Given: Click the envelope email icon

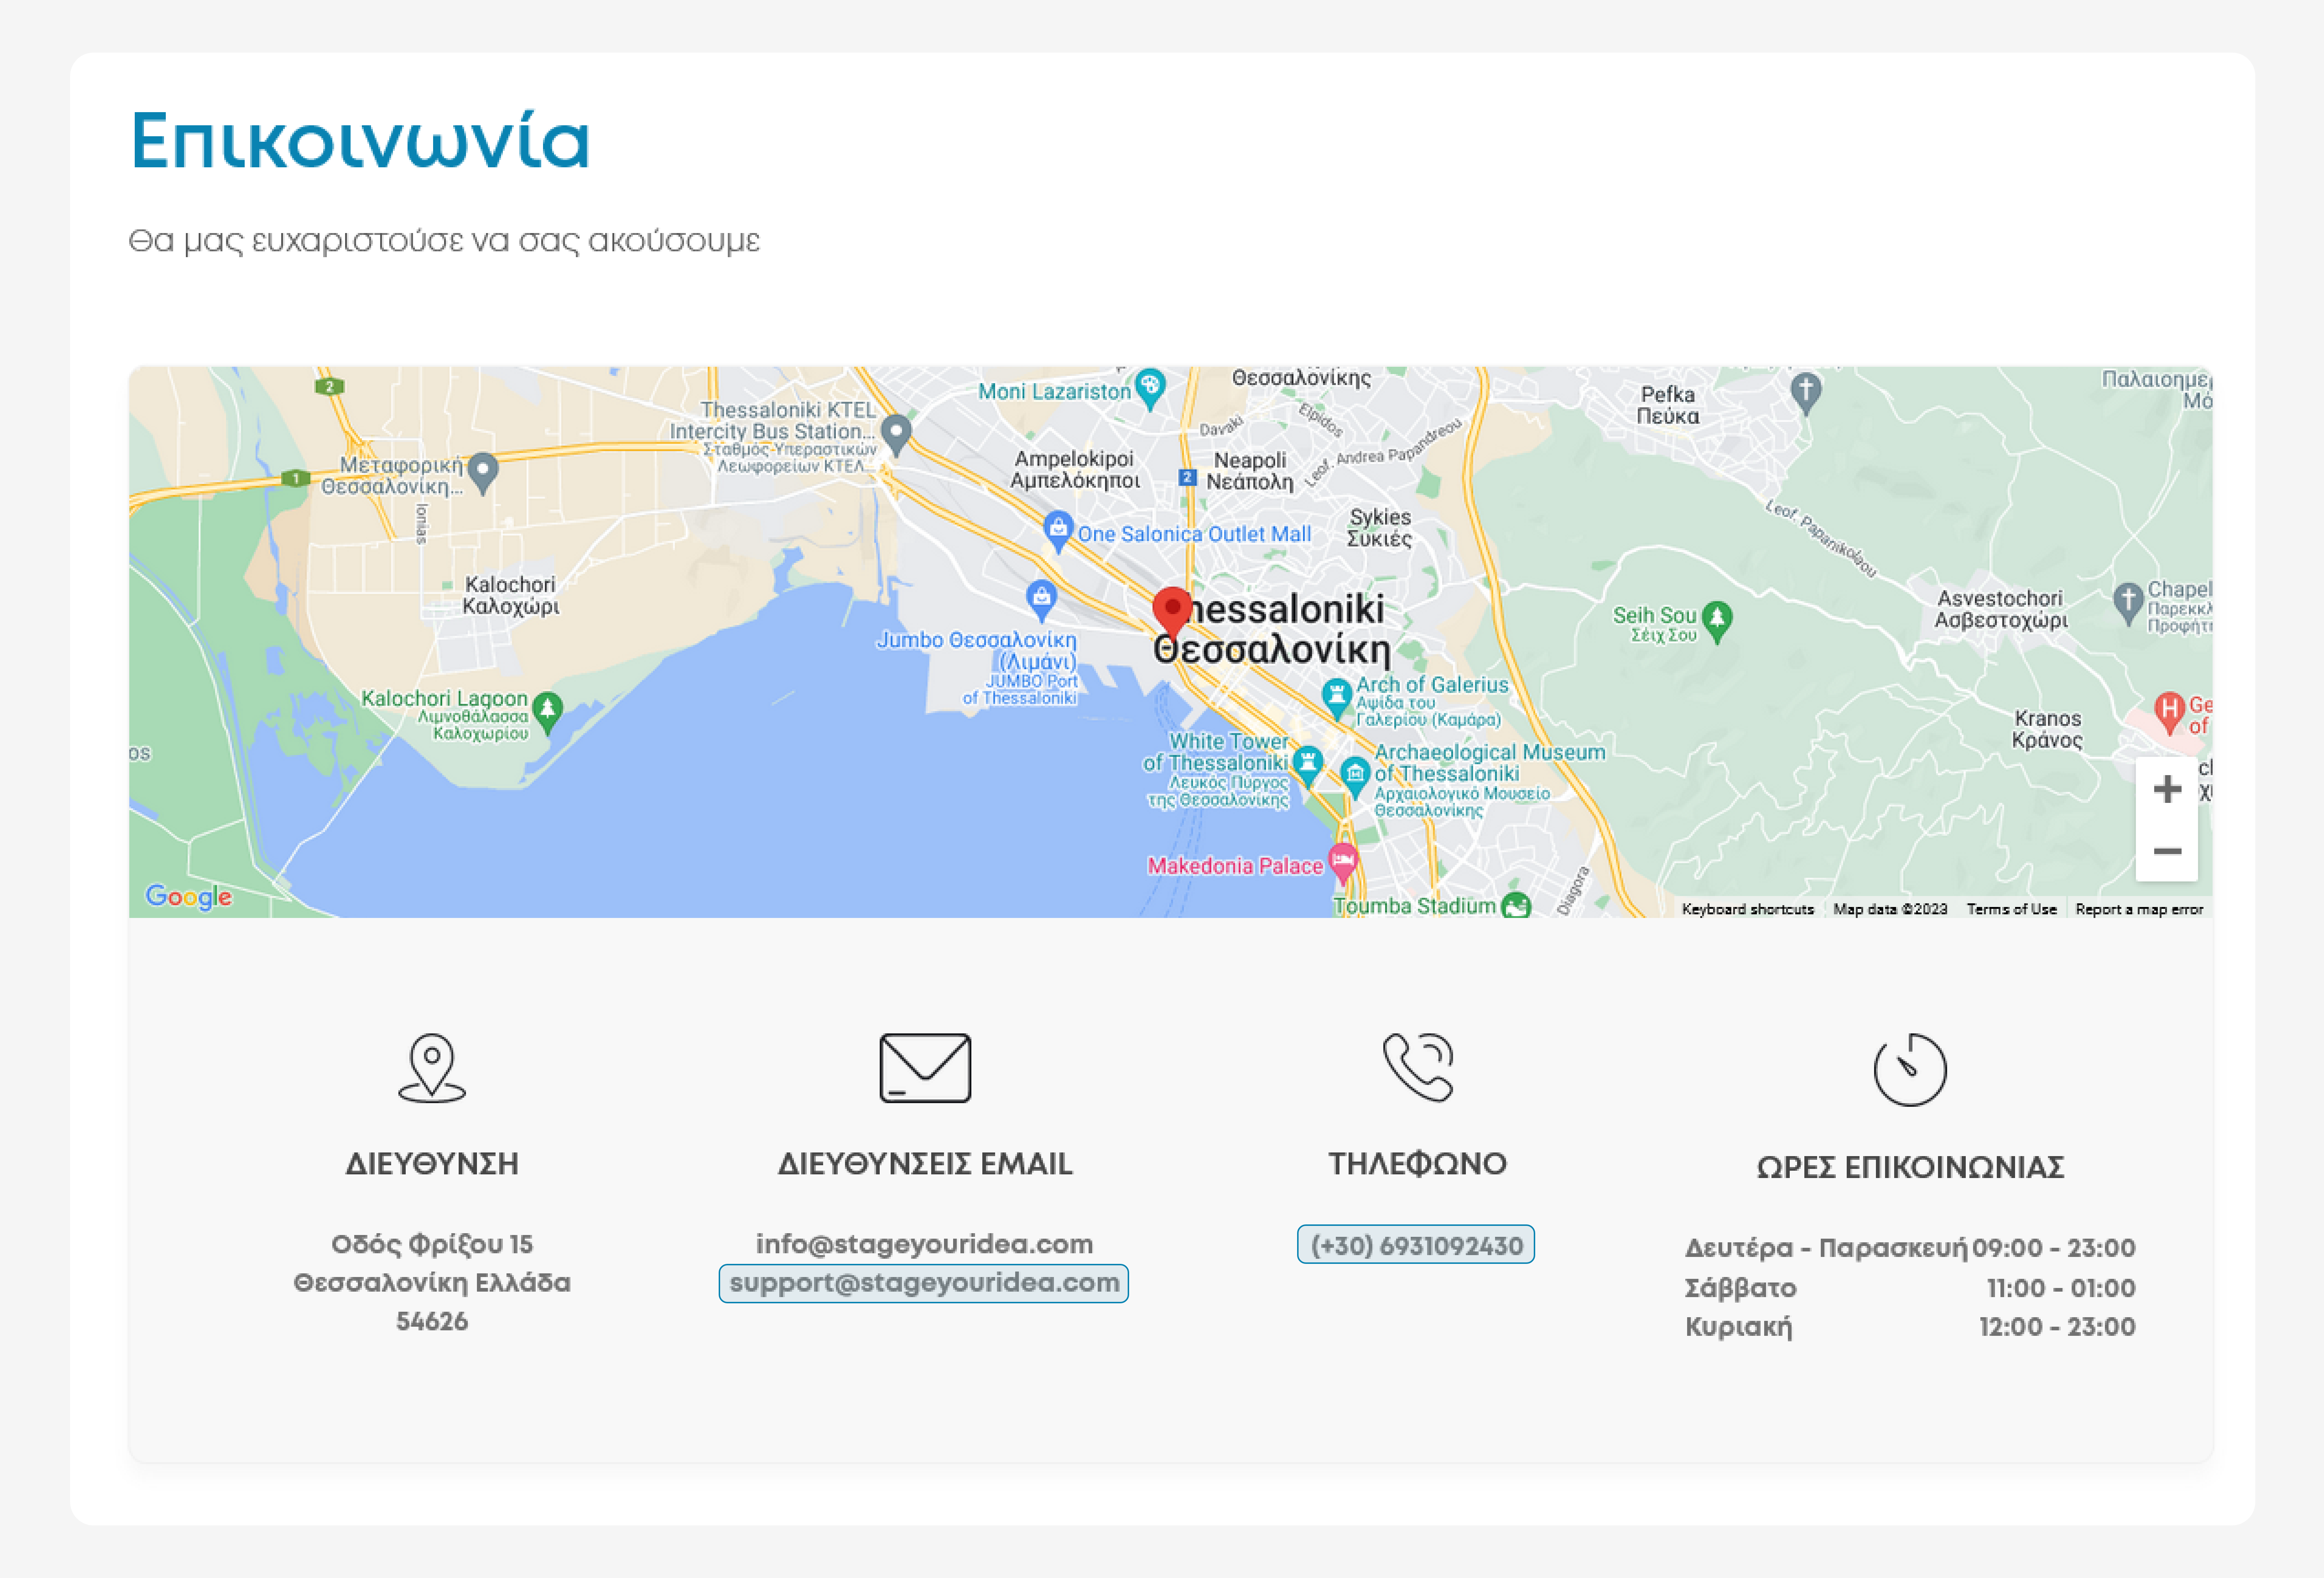Looking at the screenshot, I should (x=925, y=1068).
